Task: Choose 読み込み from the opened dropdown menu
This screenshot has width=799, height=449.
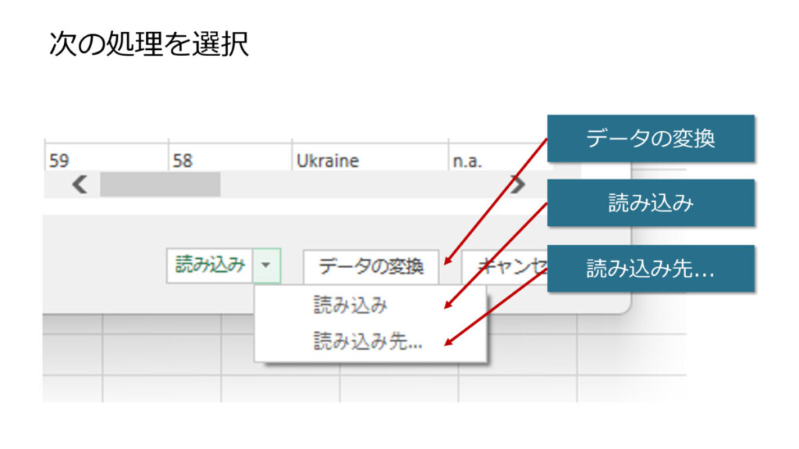Action: click(350, 306)
